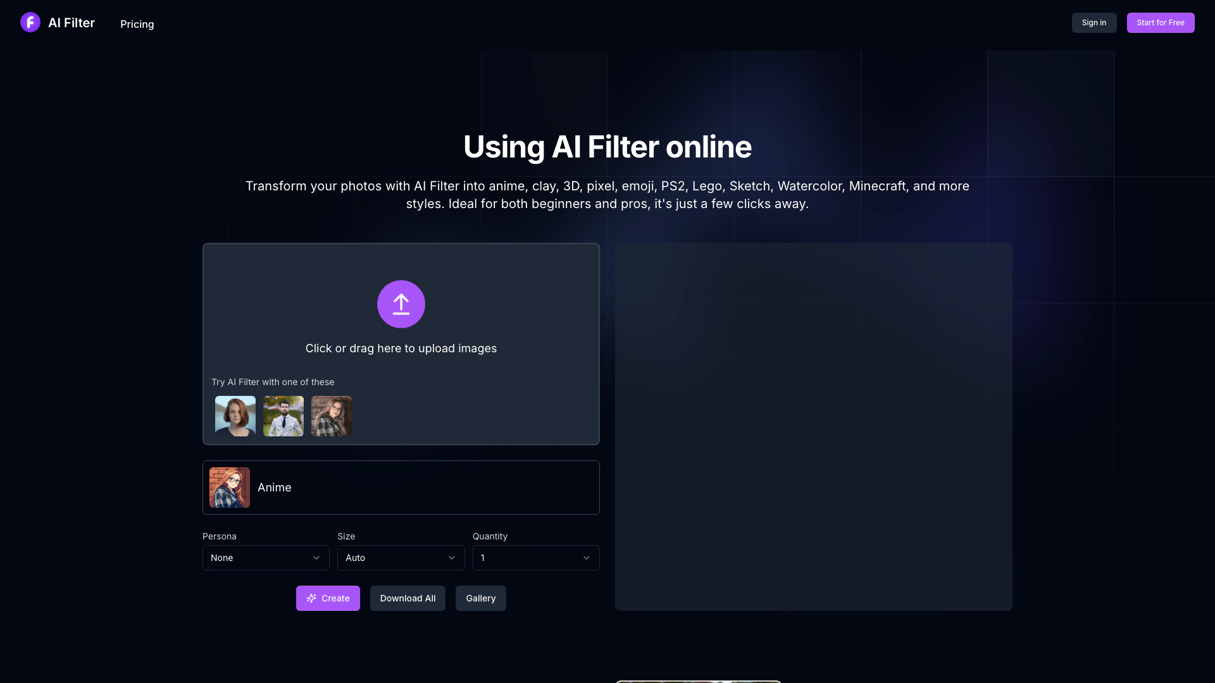Click the purple AI Filter logo icon
Screen dimensions: 1215x683
(x=30, y=23)
